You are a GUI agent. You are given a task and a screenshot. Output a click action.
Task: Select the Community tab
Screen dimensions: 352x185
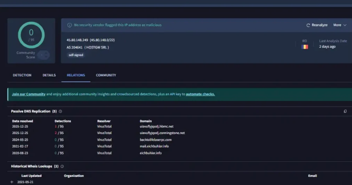(106, 75)
